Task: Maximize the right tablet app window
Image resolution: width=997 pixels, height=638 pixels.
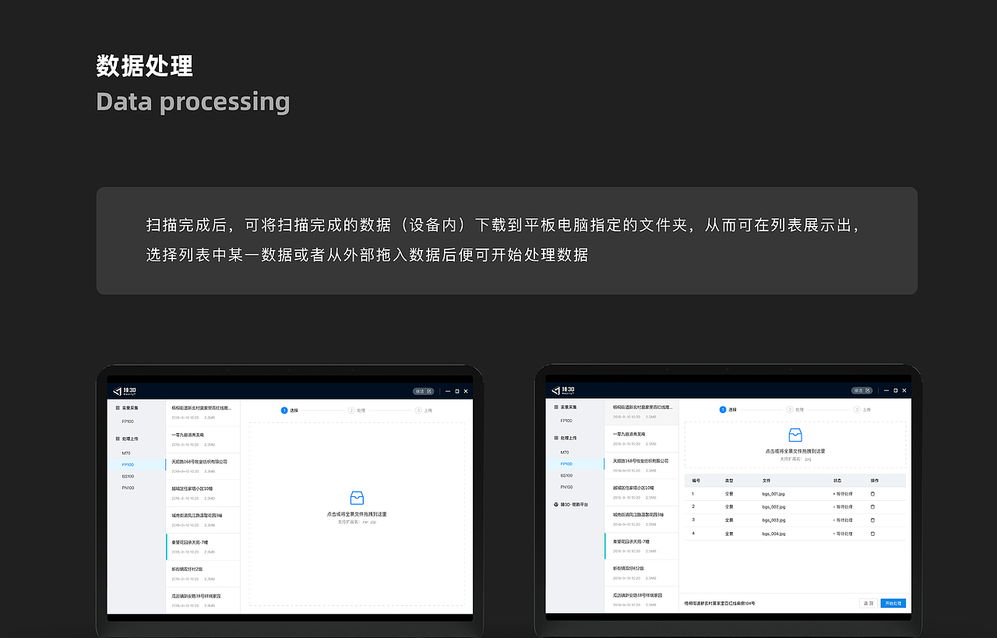Action: tap(896, 390)
